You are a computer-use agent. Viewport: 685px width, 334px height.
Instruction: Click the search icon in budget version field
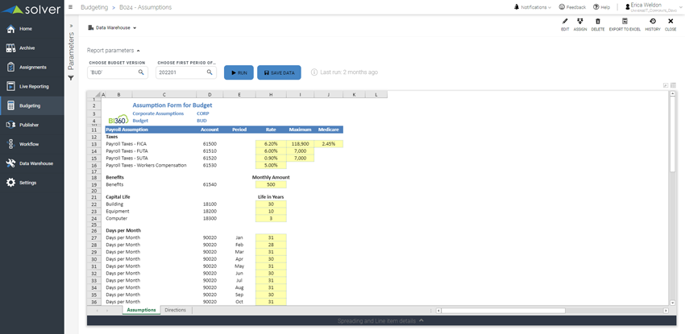point(141,72)
